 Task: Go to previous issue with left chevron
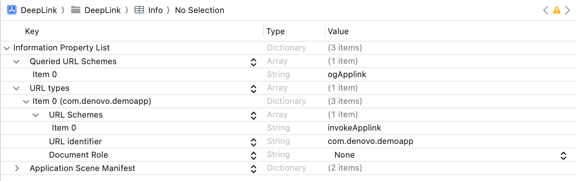click(546, 10)
